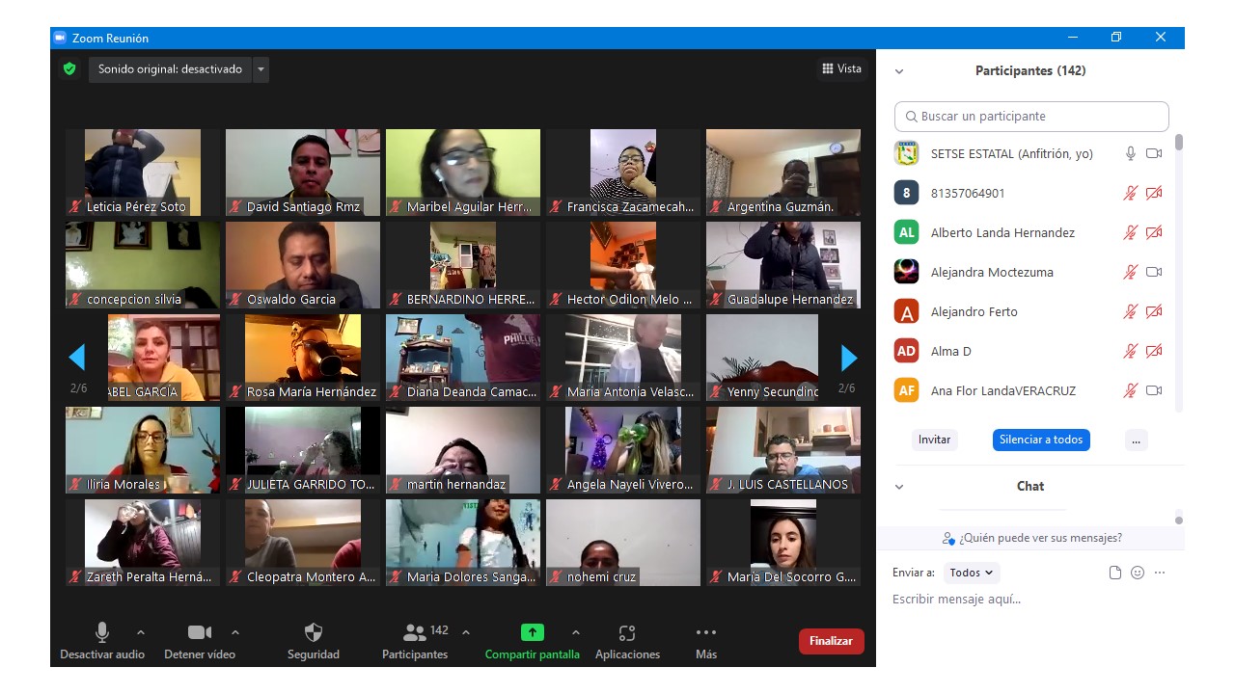Select David Santiago Rmz video tile
The height and width of the screenshot is (694, 1235).
(303, 173)
